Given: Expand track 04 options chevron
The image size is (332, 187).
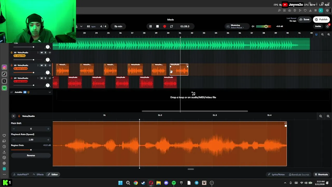Looking at the screenshot, I should [50, 78].
